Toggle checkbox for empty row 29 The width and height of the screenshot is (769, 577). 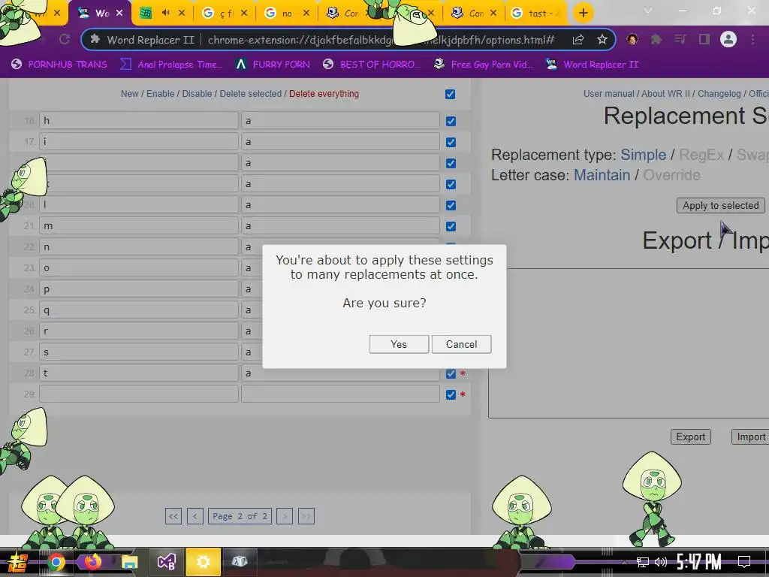(451, 395)
